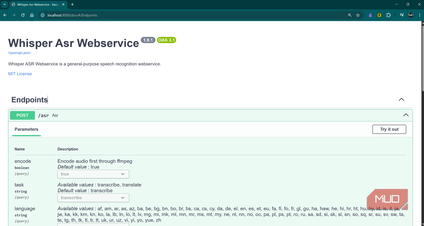The image size is (424, 226).
Task: Click the green POST method badge
Action: click(x=22, y=115)
